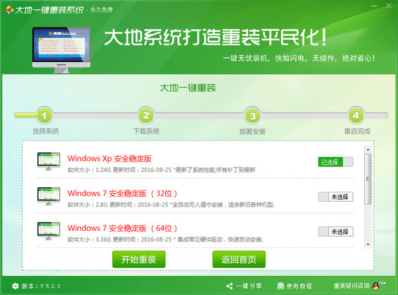398x295 pixels.
Task: Toggle the 已选择 switch for Windows Xp
Action: [336, 162]
